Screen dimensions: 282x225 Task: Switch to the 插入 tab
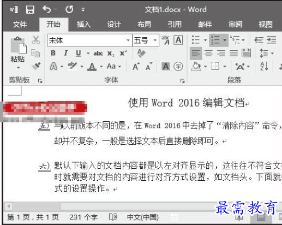[x=83, y=24]
